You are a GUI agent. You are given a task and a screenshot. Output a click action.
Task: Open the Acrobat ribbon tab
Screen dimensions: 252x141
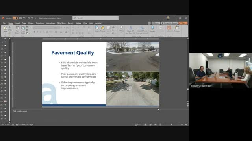coord(98,23)
